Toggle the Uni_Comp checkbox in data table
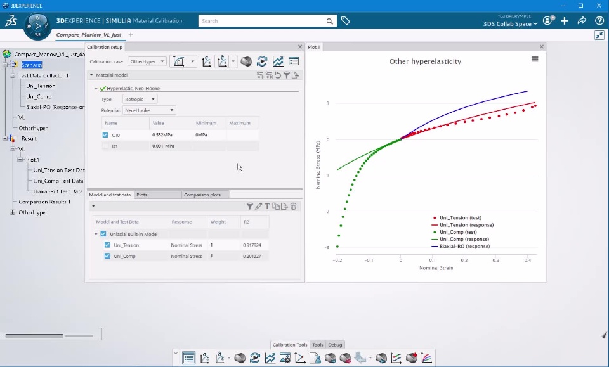The height and width of the screenshot is (367, 609). pyautogui.click(x=107, y=256)
